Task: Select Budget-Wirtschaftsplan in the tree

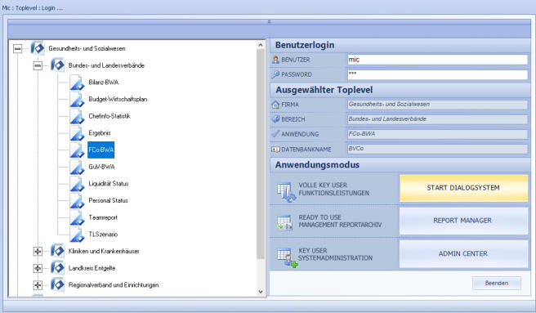Action: point(118,99)
